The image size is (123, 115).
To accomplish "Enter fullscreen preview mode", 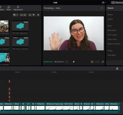I will coord(103,62).
